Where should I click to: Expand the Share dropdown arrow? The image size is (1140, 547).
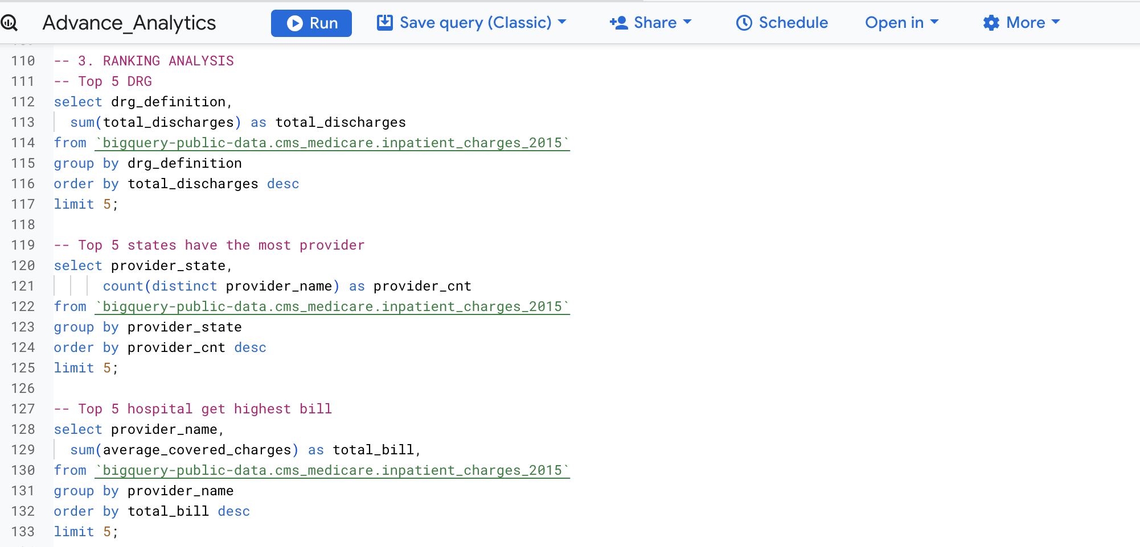(x=687, y=22)
